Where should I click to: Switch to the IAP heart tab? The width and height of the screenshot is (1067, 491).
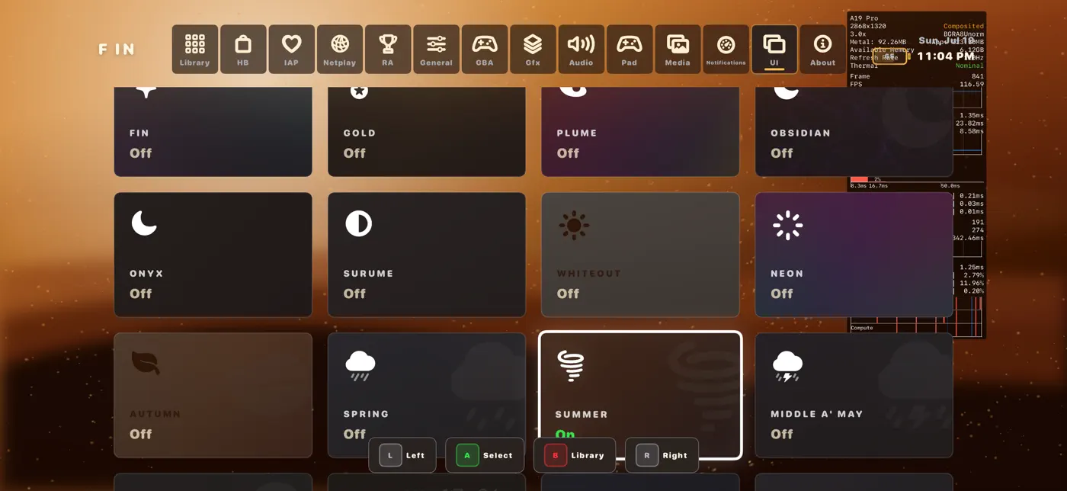coord(291,50)
